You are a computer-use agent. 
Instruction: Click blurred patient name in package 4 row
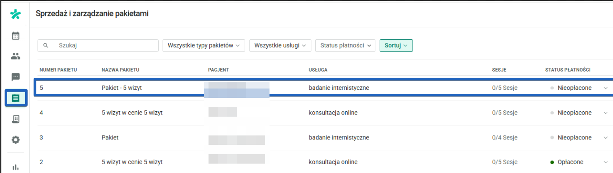click(x=222, y=112)
